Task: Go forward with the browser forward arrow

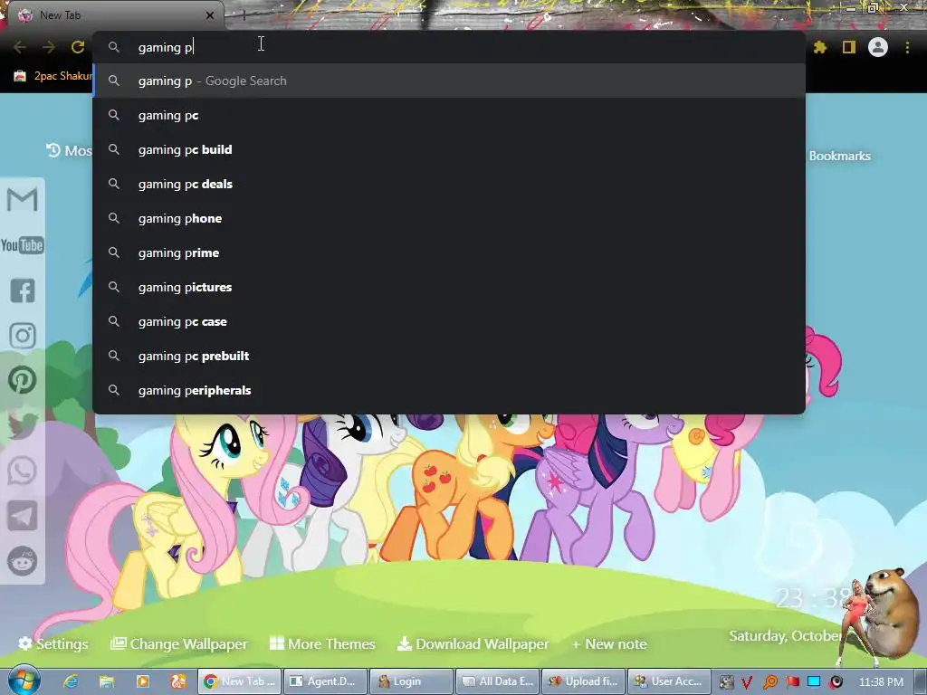Action: (49, 47)
